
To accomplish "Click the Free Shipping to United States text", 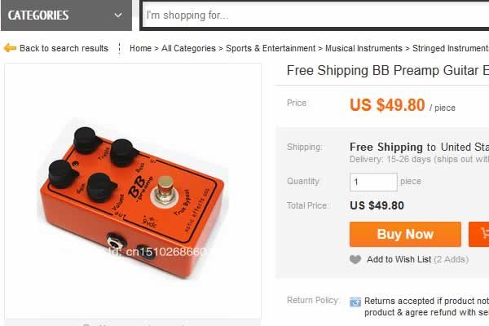I will click(x=419, y=147).
